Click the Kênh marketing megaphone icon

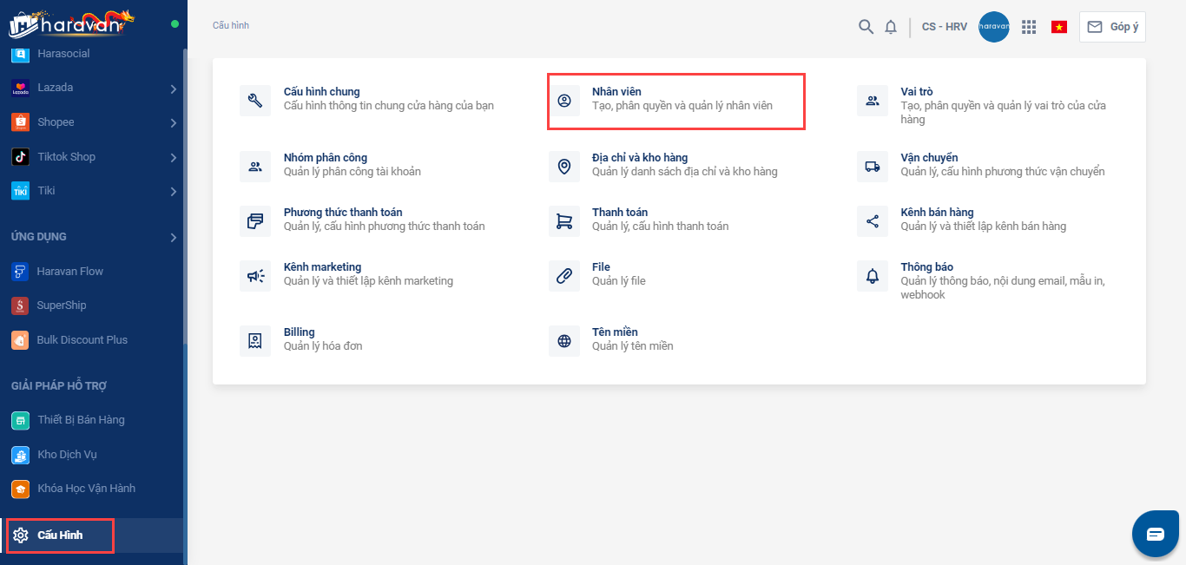tap(255, 276)
